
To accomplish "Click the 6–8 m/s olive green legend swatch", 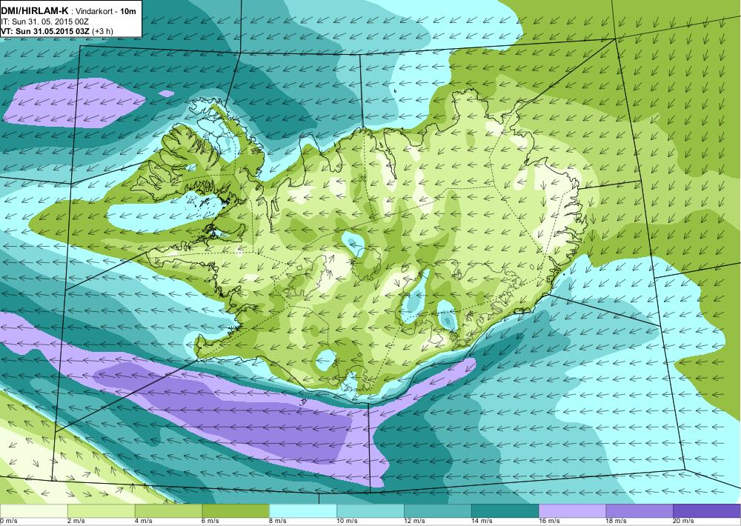I will click(x=236, y=510).
